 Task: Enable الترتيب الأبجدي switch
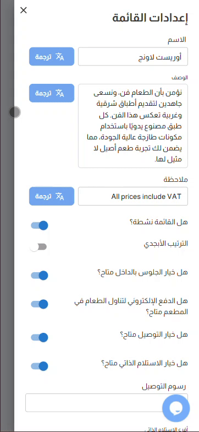38,247
